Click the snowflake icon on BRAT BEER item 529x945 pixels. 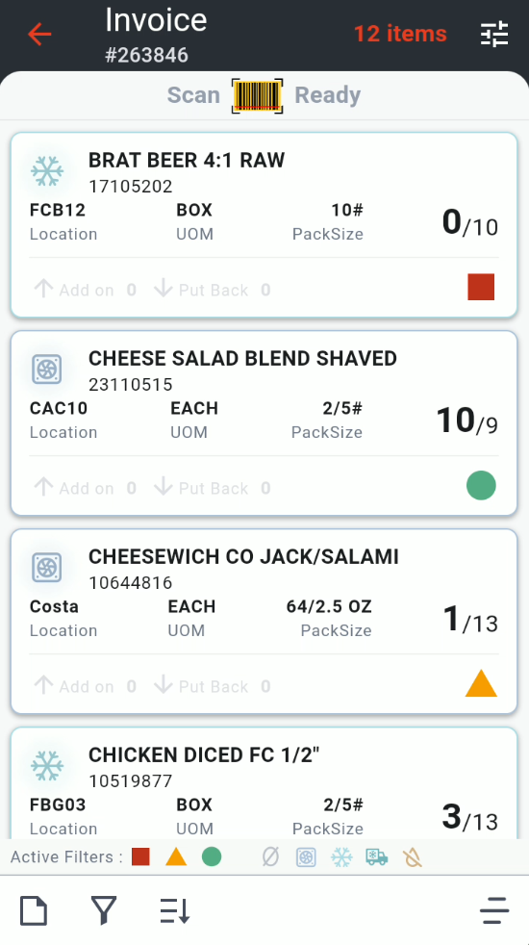click(x=47, y=171)
